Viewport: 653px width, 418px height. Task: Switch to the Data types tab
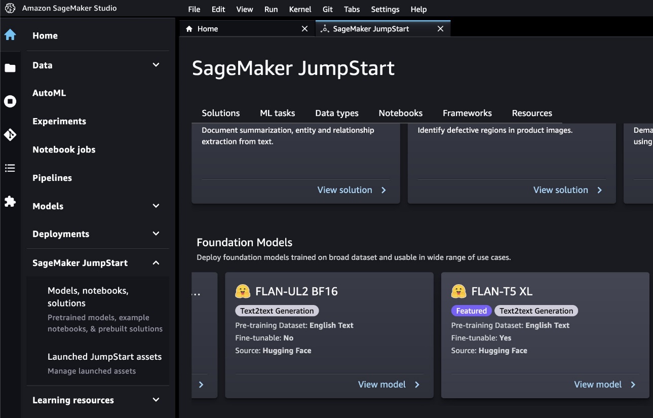coord(337,113)
